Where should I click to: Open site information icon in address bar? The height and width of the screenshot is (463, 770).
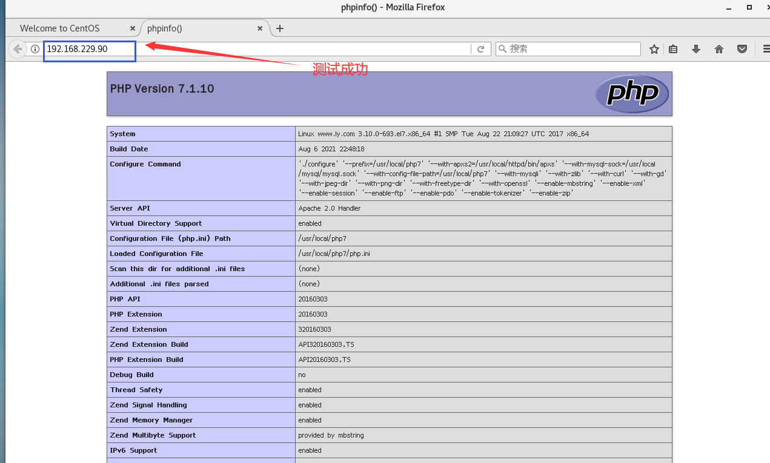pyautogui.click(x=35, y=49)
